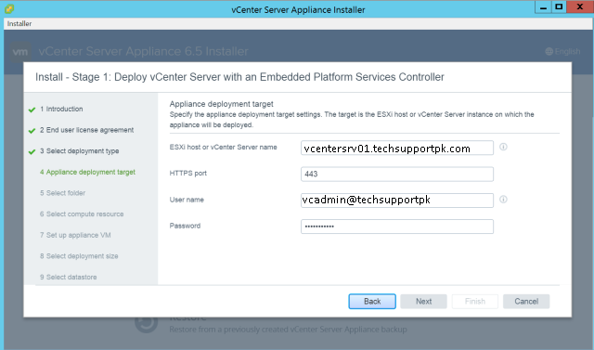Click the info icon beside User name field

503,200
